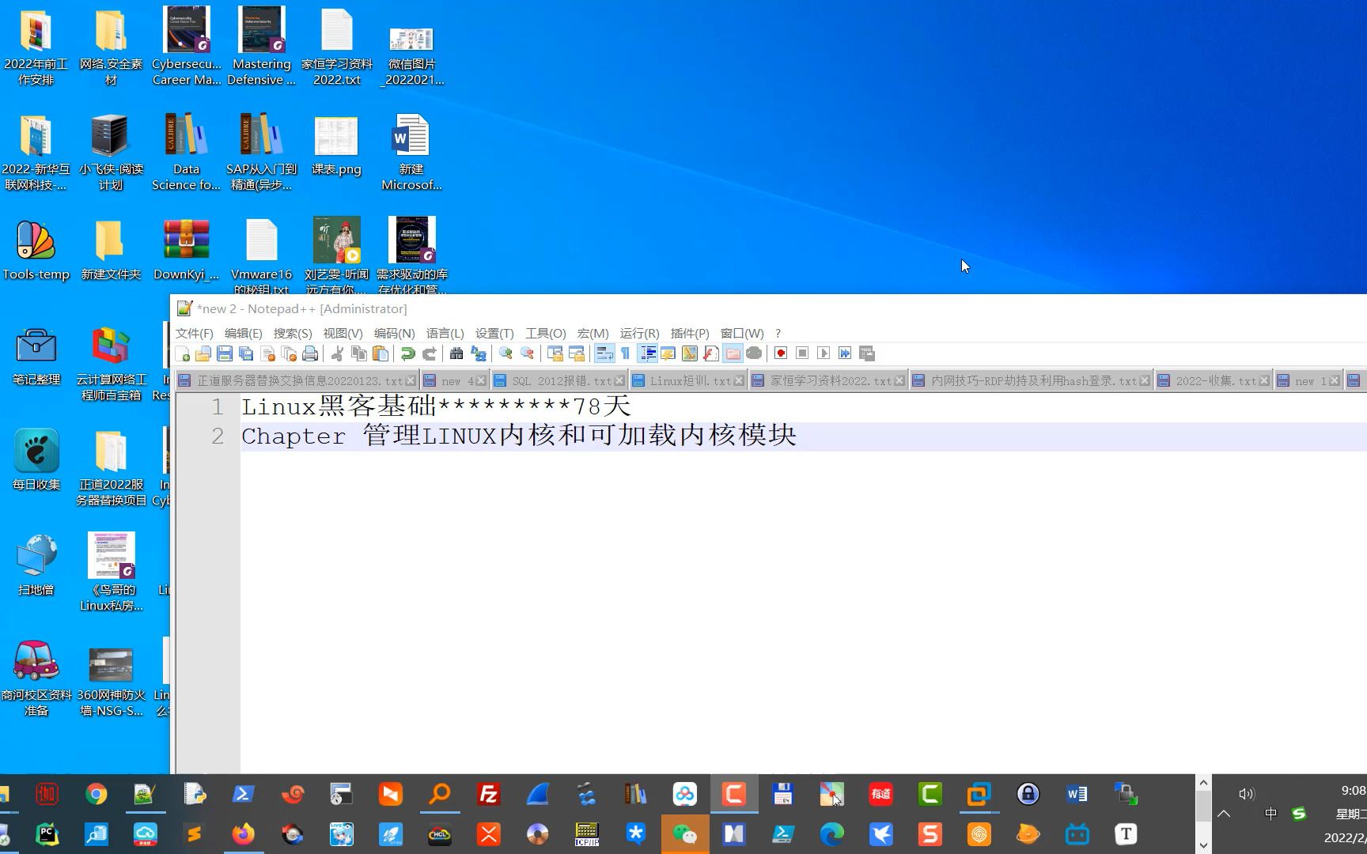Switch input method via the 中 indicator

(x=1271, y=813)
